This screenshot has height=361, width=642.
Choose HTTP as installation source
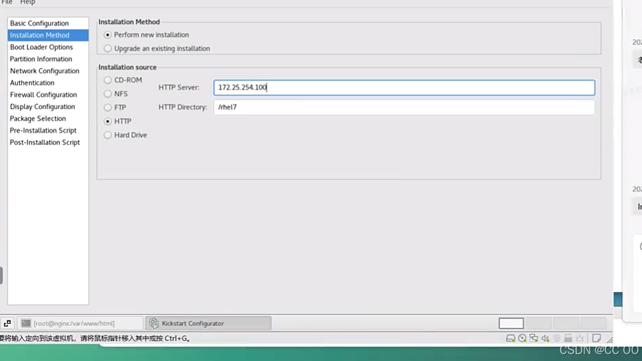coord(118,121)
